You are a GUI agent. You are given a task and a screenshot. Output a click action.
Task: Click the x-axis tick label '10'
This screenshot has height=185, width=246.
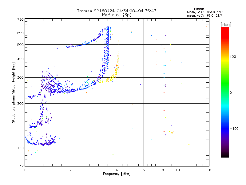tap(178, 170)
